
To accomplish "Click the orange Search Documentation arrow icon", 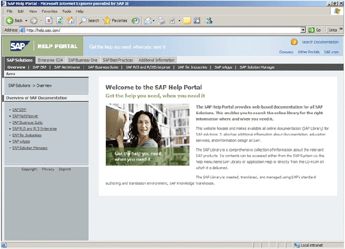I will tap(294, 42).
